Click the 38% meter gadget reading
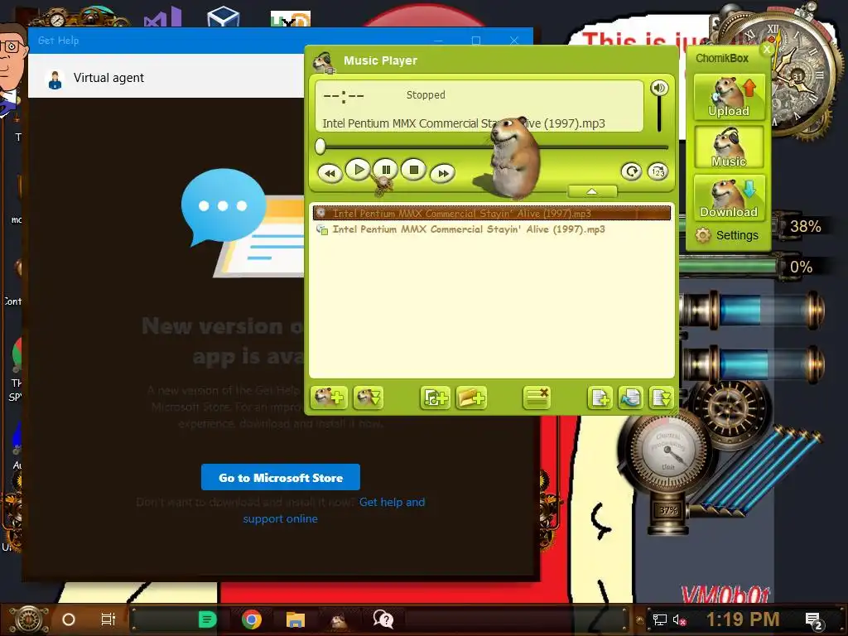The height and width of the screenshot is (636, 848). pos(805,226)
